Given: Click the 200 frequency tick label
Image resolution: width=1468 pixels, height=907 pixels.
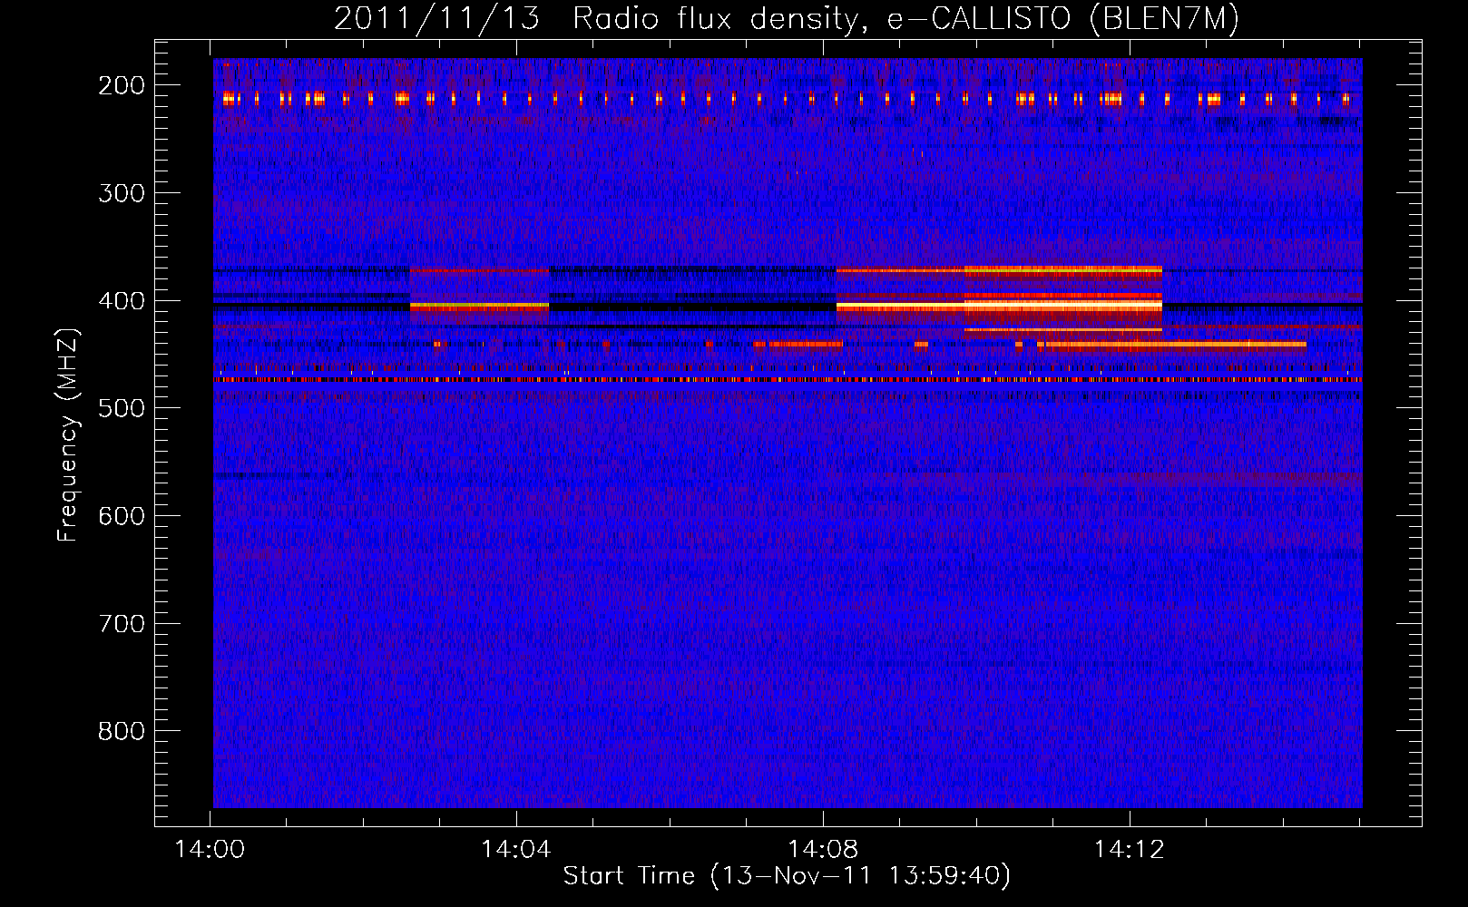Looking at the screenshot, I should (122, 85).
